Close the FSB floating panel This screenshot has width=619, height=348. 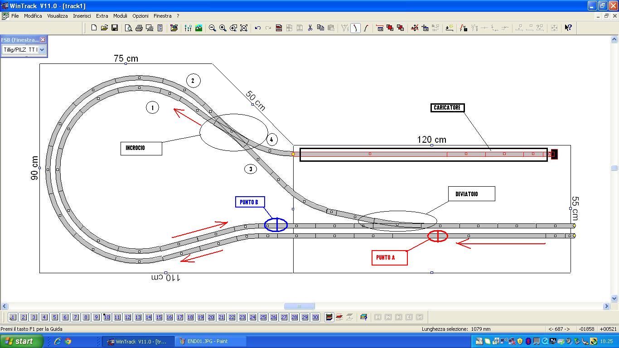click(x=43, y=40)
